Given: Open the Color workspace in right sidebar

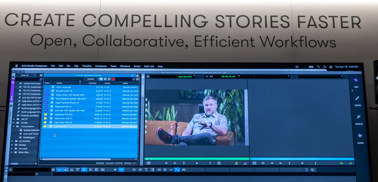Looking at the screenshot, I should [x=357, y=101].
